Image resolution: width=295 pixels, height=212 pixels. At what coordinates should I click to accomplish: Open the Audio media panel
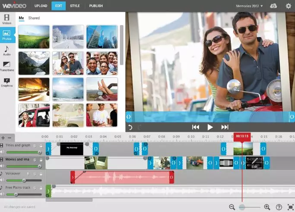(x=7, y=51)
